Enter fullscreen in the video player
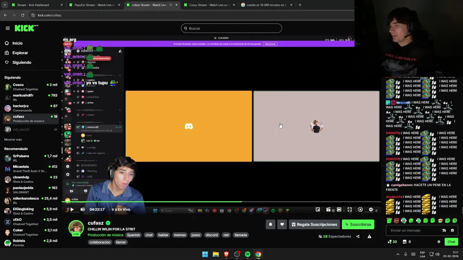This screenshot has width=463, height=260. tap(349, 209)
